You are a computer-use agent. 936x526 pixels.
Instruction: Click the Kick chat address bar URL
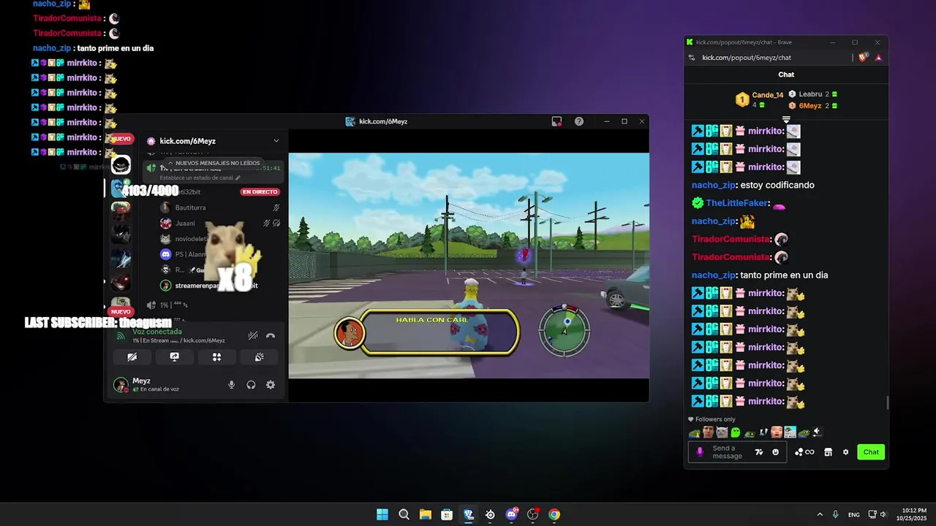coord(747,58)
